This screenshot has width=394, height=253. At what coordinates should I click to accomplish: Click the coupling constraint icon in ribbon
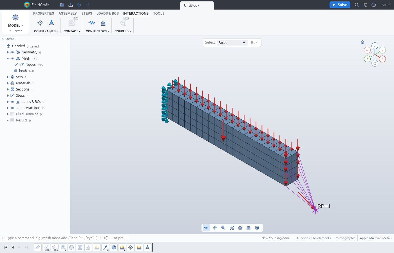point(40,23)
